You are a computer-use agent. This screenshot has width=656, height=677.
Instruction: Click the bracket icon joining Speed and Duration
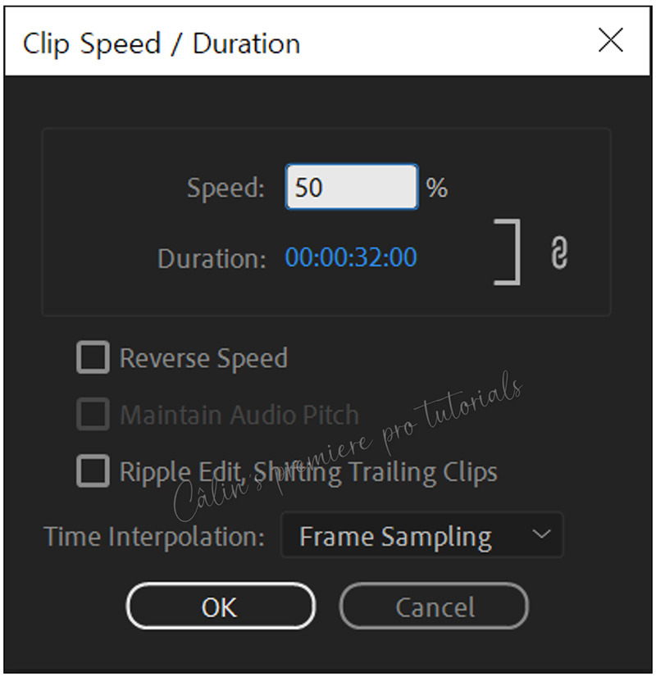pyautogui.click(x=507, y=252)
